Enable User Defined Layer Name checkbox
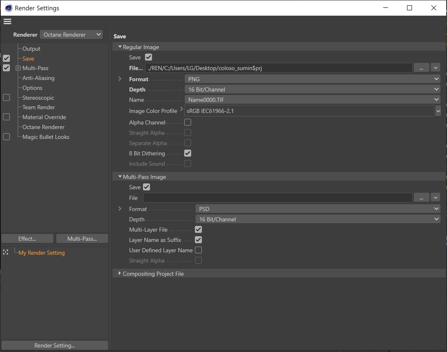This screenshot has width=447, height=352. pos(199,250)
